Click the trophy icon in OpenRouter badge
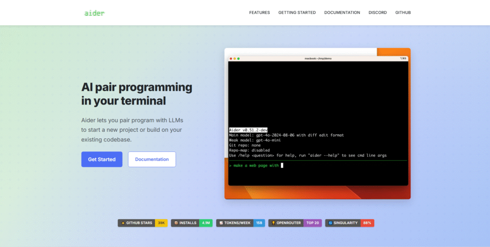 (273, 223)
